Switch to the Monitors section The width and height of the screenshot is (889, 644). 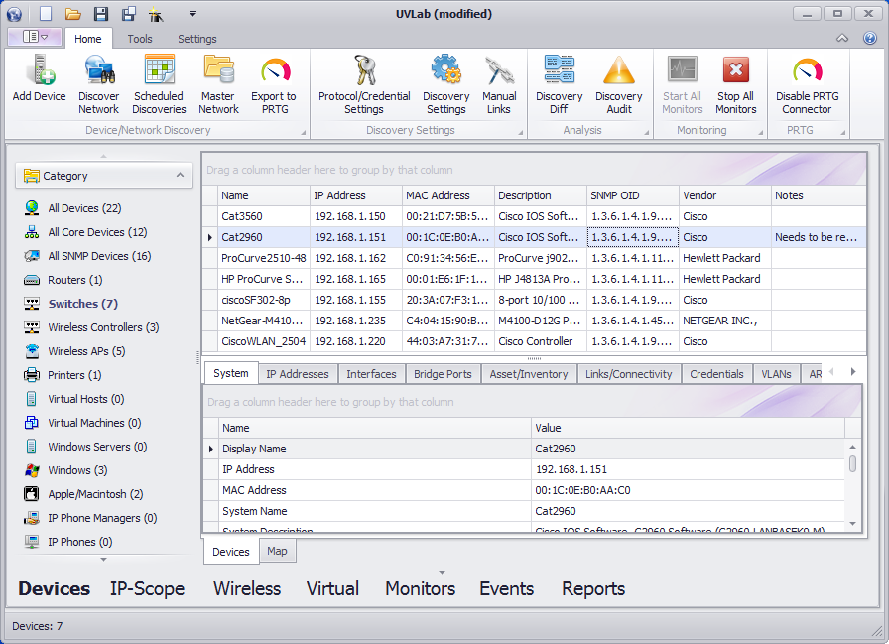click(x=420, y=589)
